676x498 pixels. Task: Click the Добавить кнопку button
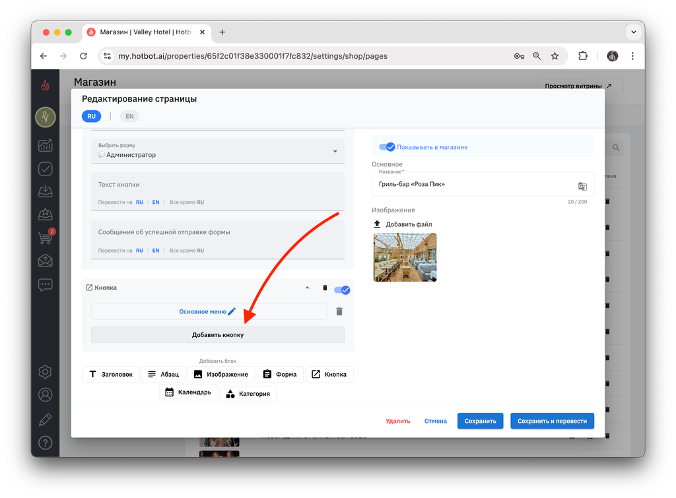click(x=218, y=334)
